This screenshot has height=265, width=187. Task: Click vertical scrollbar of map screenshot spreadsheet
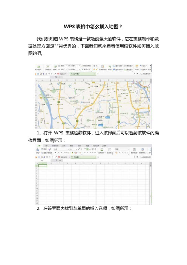coord(151,105)
